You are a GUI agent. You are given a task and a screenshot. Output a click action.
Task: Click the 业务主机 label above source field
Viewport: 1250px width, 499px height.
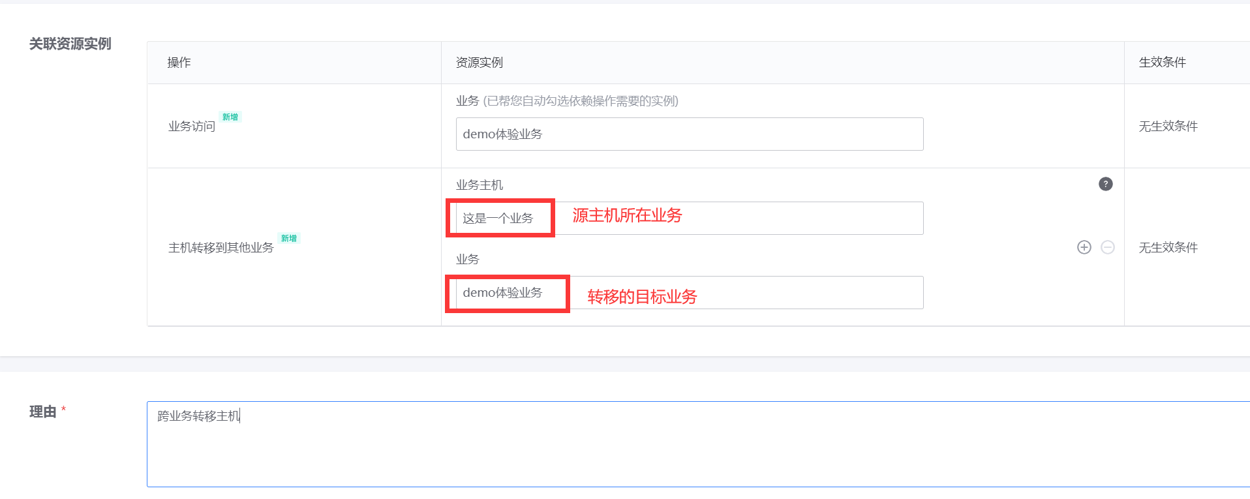pos(479,185)
